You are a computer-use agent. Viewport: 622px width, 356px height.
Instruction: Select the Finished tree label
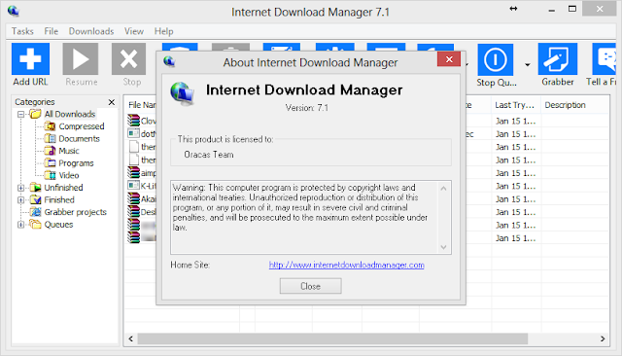point(59,199)
